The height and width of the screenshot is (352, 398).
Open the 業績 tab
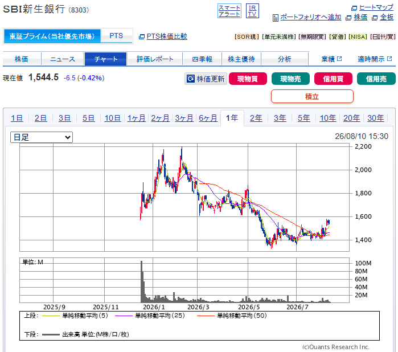tap(331, 59)
